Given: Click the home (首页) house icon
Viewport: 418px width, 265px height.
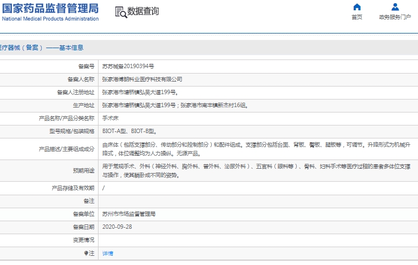Looking at the screenshot, I should point(357,7).
